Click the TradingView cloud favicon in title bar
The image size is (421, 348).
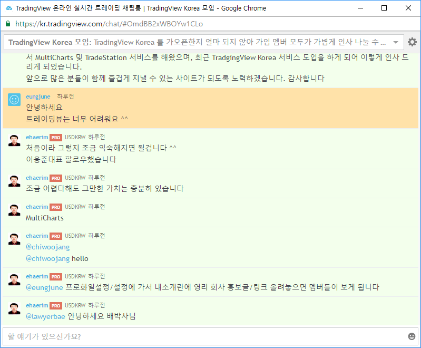pyautogui.click(x=9, y=8)
